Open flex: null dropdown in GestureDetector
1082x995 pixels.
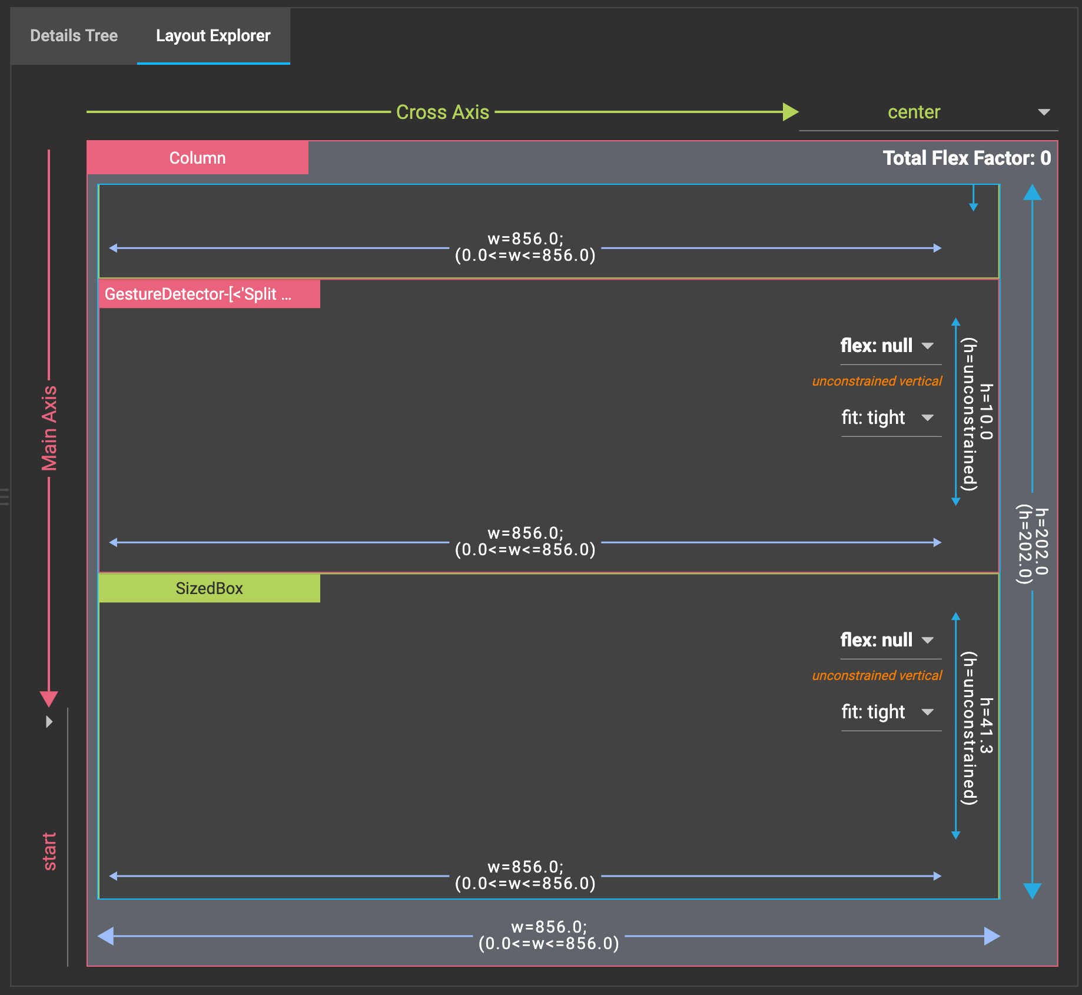pos(891,346)
